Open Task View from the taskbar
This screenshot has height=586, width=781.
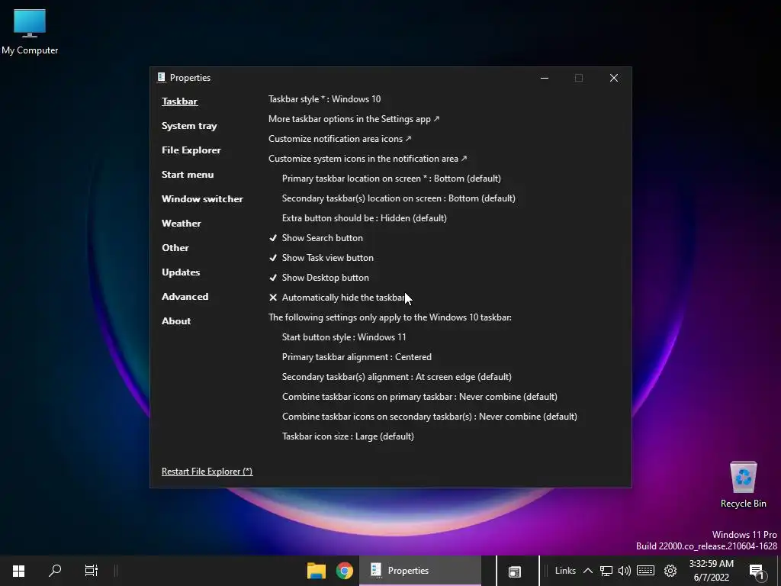pyautogui.click(x=92, y=571)
